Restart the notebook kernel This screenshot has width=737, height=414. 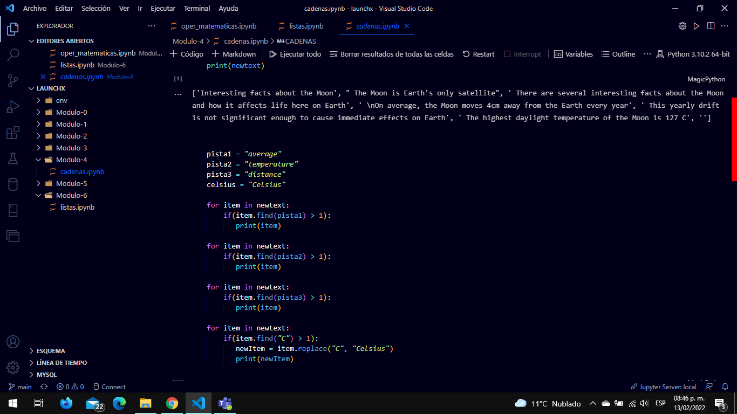479,54
